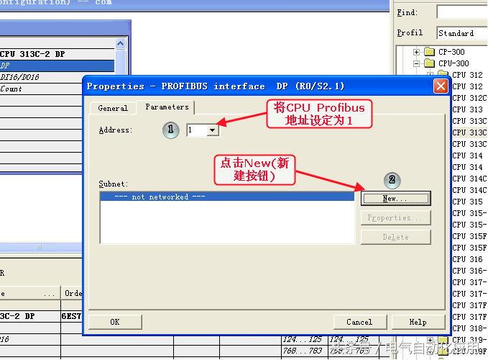Click the CP-300 folder icon
Image resolution: width=488 pixels, height=360 pixels.
(429, 52)
